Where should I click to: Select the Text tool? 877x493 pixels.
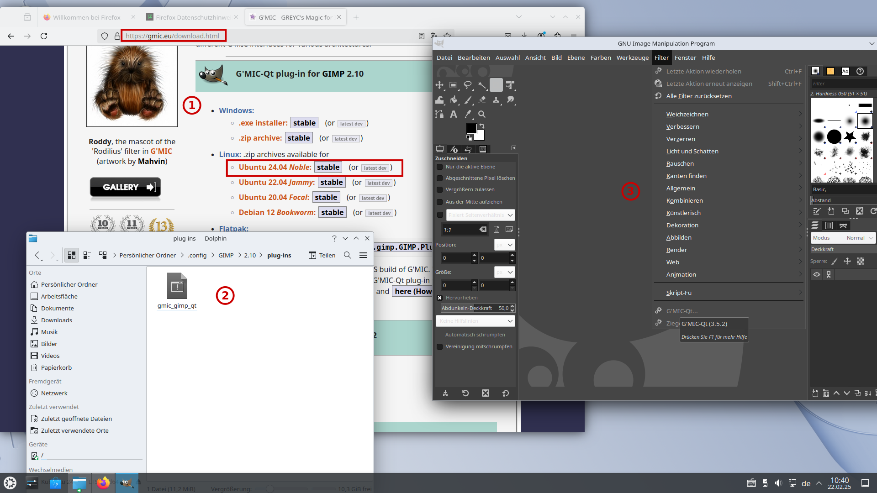(454, 114)
